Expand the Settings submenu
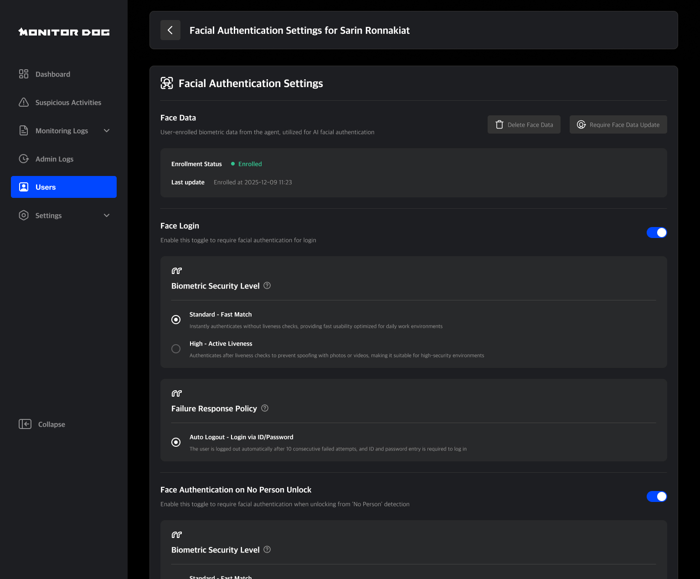This screenshot has height=579, width=700. [107, 215]
